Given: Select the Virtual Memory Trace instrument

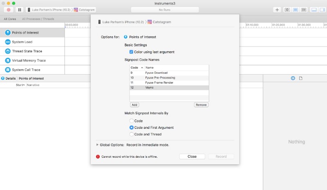Looking at the screenshot, I should [x=32, y=60].
